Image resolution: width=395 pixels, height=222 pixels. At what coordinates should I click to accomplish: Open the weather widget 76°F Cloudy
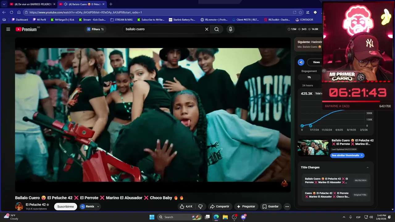point(11,217)
